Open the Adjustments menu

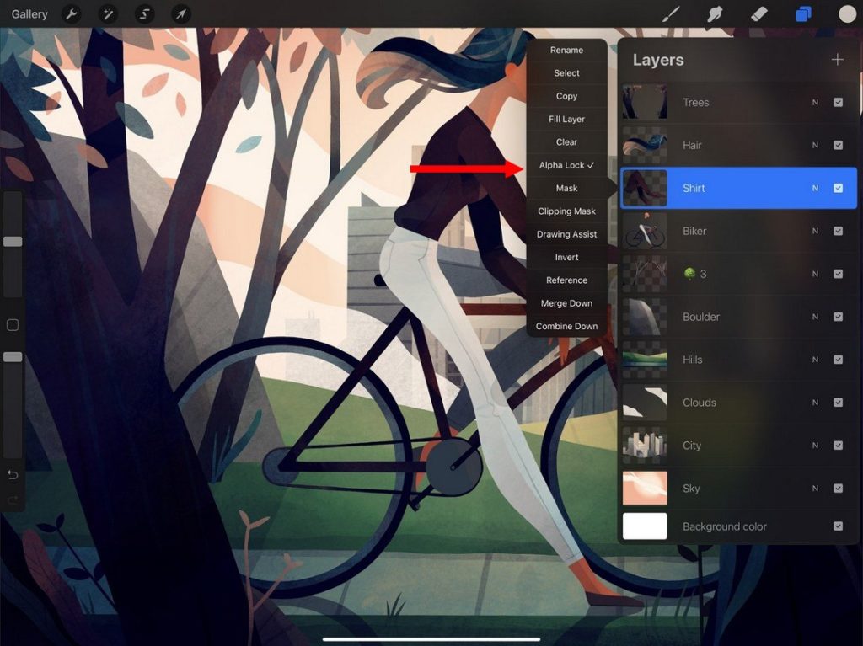pyautogui.click(x=108, y=13)
